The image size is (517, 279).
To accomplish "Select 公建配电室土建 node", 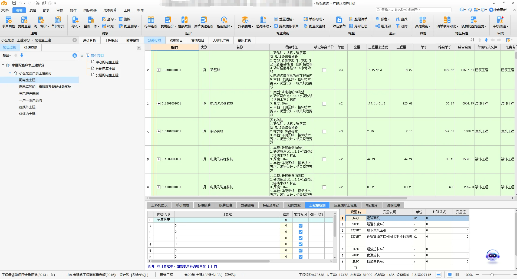I will click(107, 75).
